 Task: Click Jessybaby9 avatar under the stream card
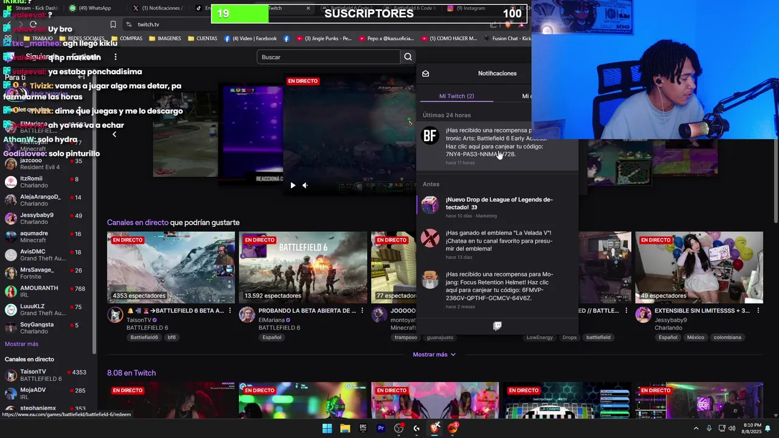[x=643, y=315]
